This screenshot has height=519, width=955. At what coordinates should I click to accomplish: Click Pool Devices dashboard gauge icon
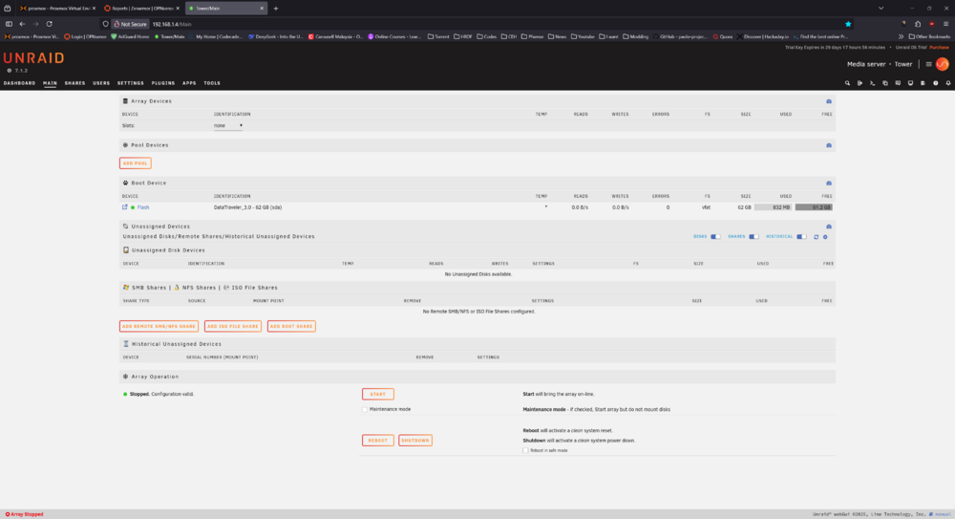829,145
